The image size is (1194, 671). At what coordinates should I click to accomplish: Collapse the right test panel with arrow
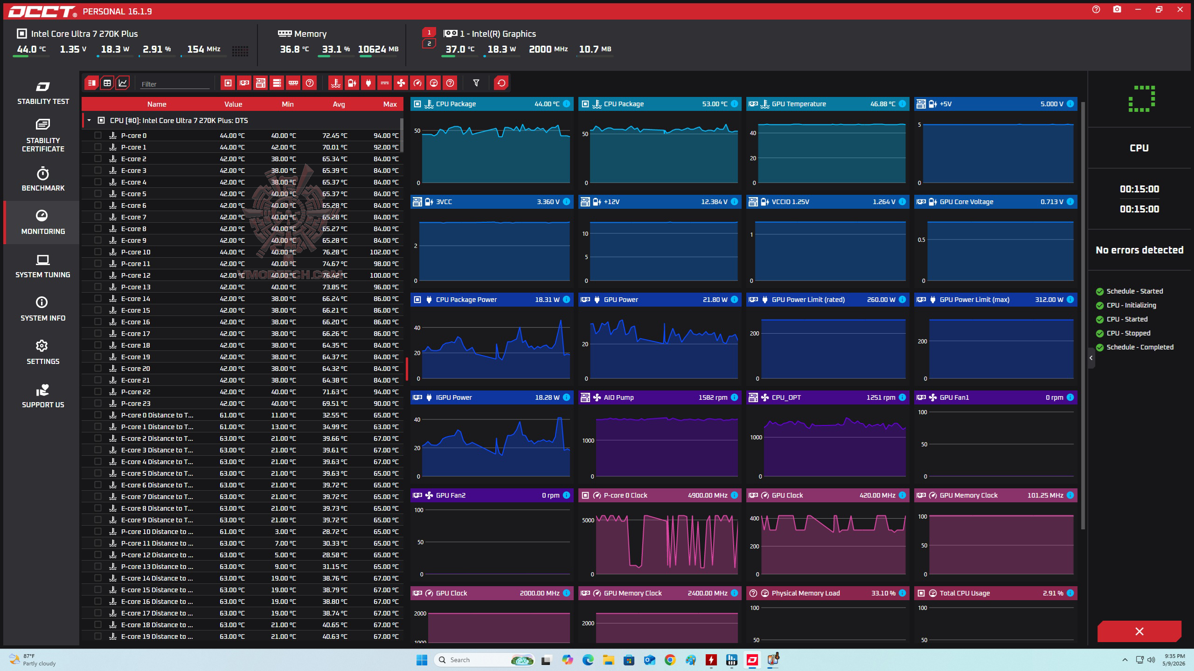(x=1091, y=358)
